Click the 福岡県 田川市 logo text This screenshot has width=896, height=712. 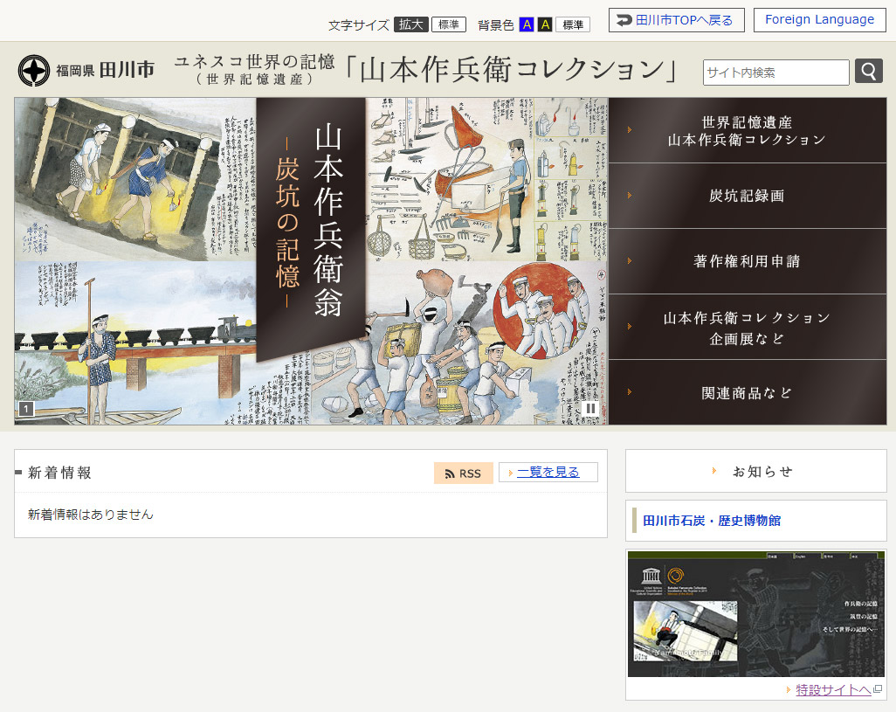(106, 70)
